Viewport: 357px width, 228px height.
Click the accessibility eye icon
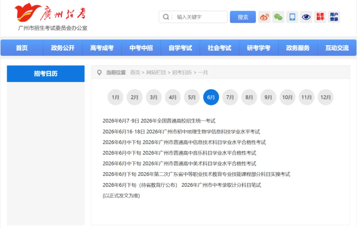pyautogui.click(x=306, y=17)
